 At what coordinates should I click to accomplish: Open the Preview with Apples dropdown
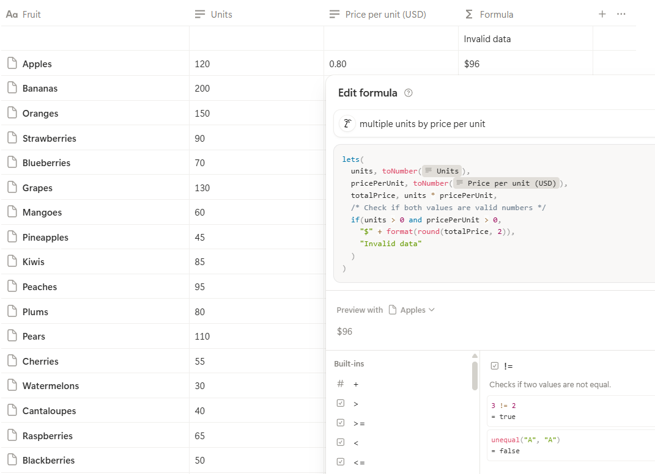tap(412, 310)
